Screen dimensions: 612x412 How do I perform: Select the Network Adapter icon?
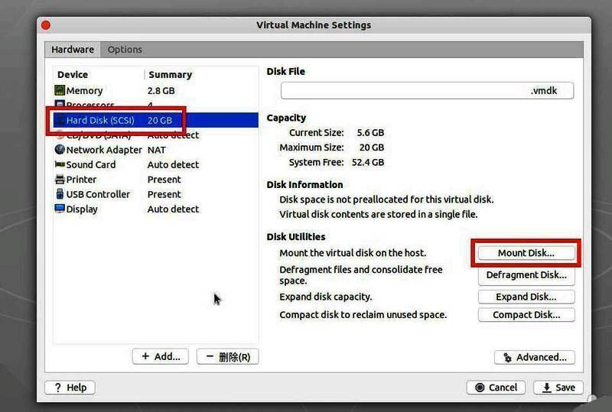(60, 150)
